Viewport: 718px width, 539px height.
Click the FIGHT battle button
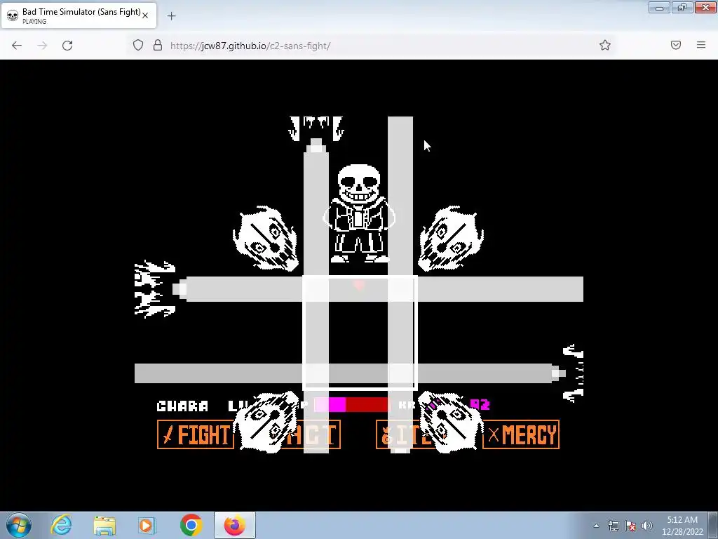pos(196,434)
